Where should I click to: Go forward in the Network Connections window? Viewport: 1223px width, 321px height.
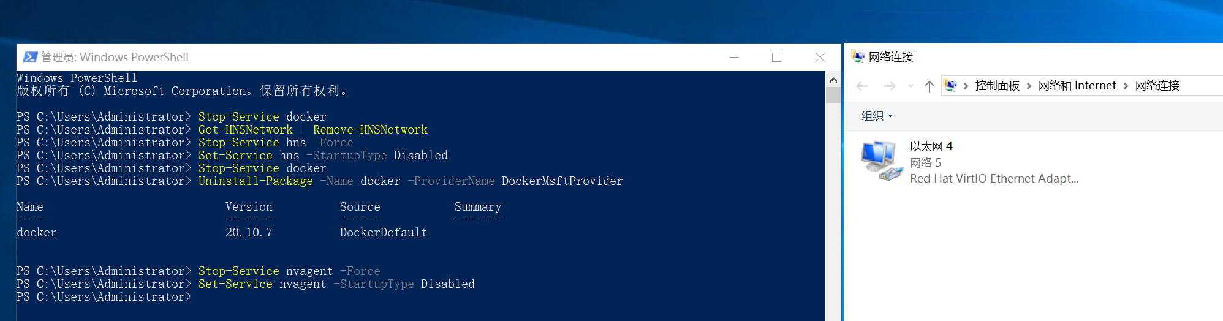tap(890, 86)
